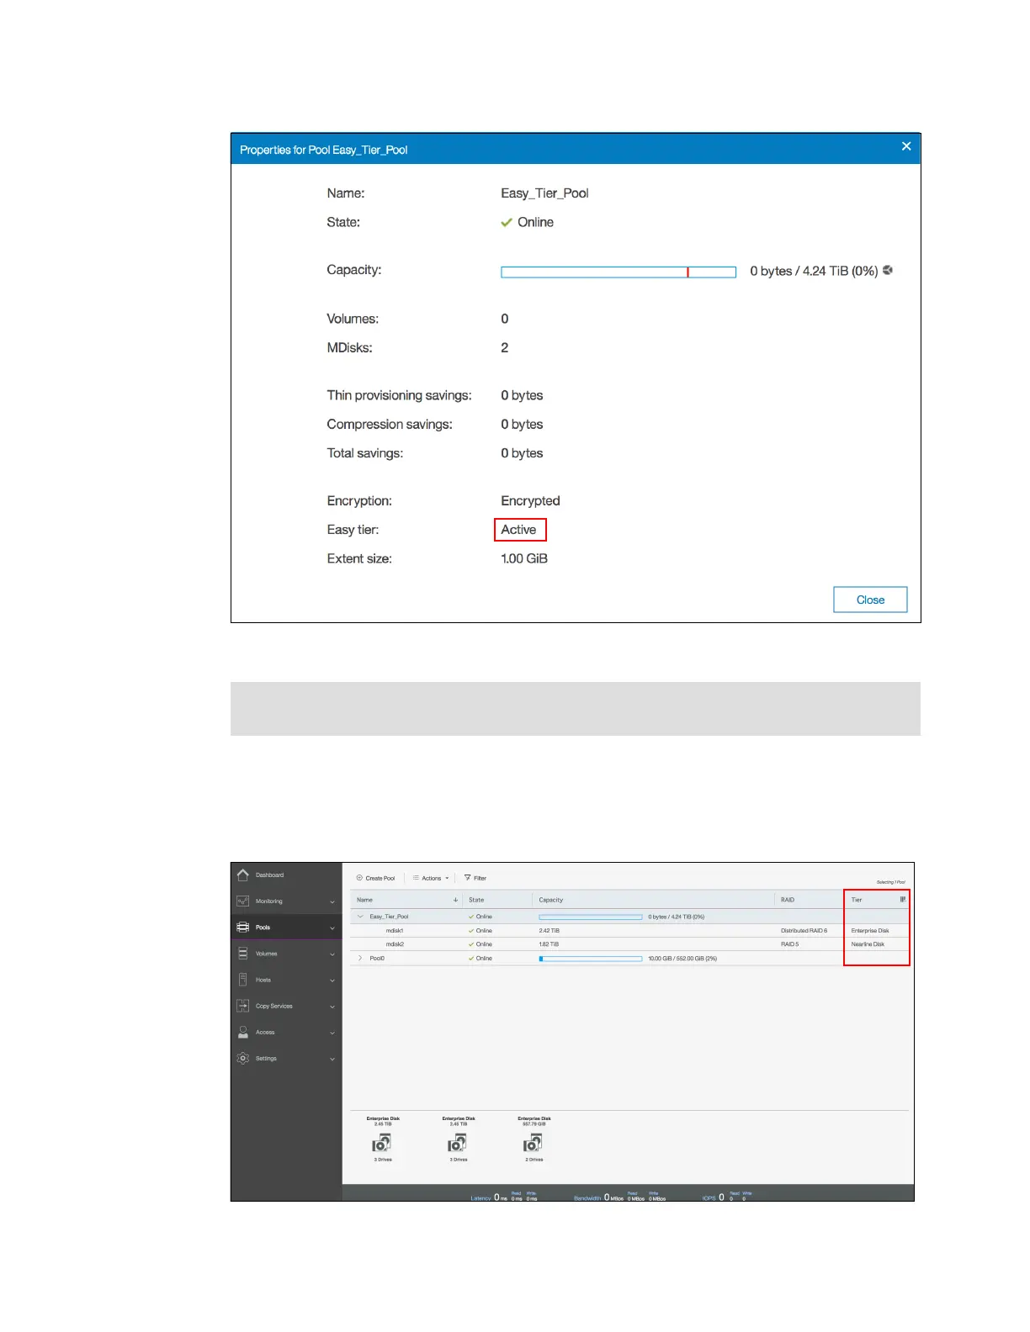This screenshot has width=1030, height=1332.
Task: Click the Access user icon
Action: coord(243,1032)
